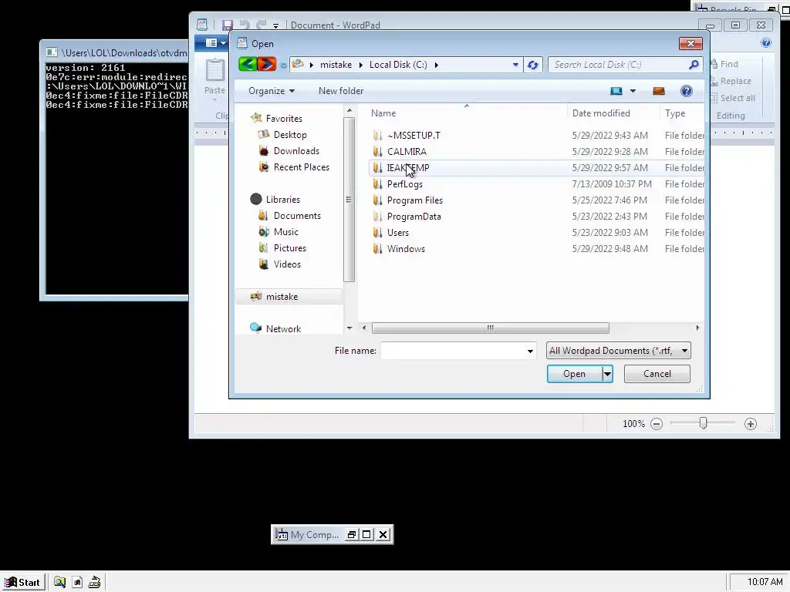Sort by the Name column header
The height and width of the screenshot is (592, 790).
466,113
